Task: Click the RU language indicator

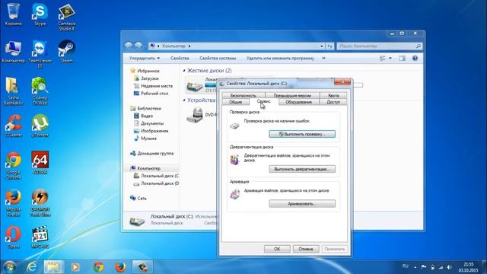Action: 406,266
